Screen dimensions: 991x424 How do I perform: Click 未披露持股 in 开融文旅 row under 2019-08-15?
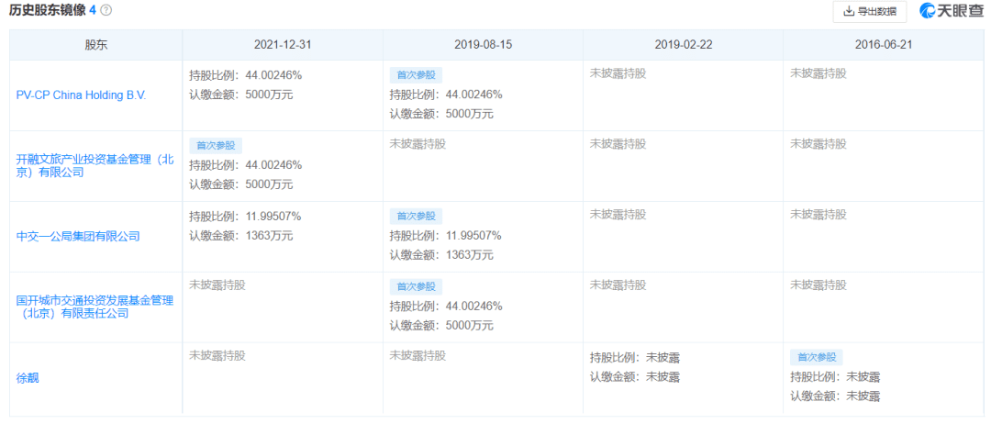[x=418, y=144]
